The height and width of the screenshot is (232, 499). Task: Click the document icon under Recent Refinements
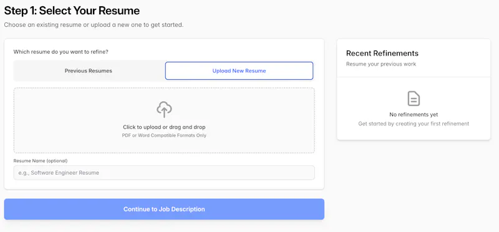(x=414, y=99)
